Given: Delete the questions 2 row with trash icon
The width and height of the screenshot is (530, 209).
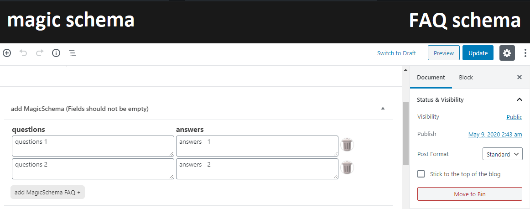Looking at the screenshot, I should (x=347, y=167).
